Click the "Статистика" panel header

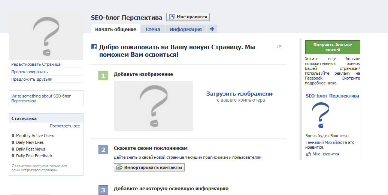(x=46, y=118)
